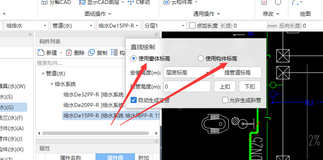Select the 使用窗体标高 radio button
Viewport: 323px width, 160px height.
tap(134, 59)
